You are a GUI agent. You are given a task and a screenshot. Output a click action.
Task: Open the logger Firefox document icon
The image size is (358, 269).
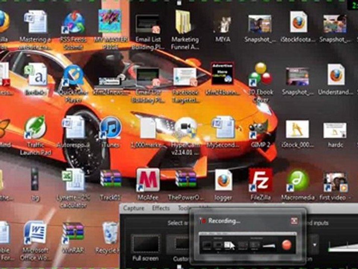click(223, 180)
